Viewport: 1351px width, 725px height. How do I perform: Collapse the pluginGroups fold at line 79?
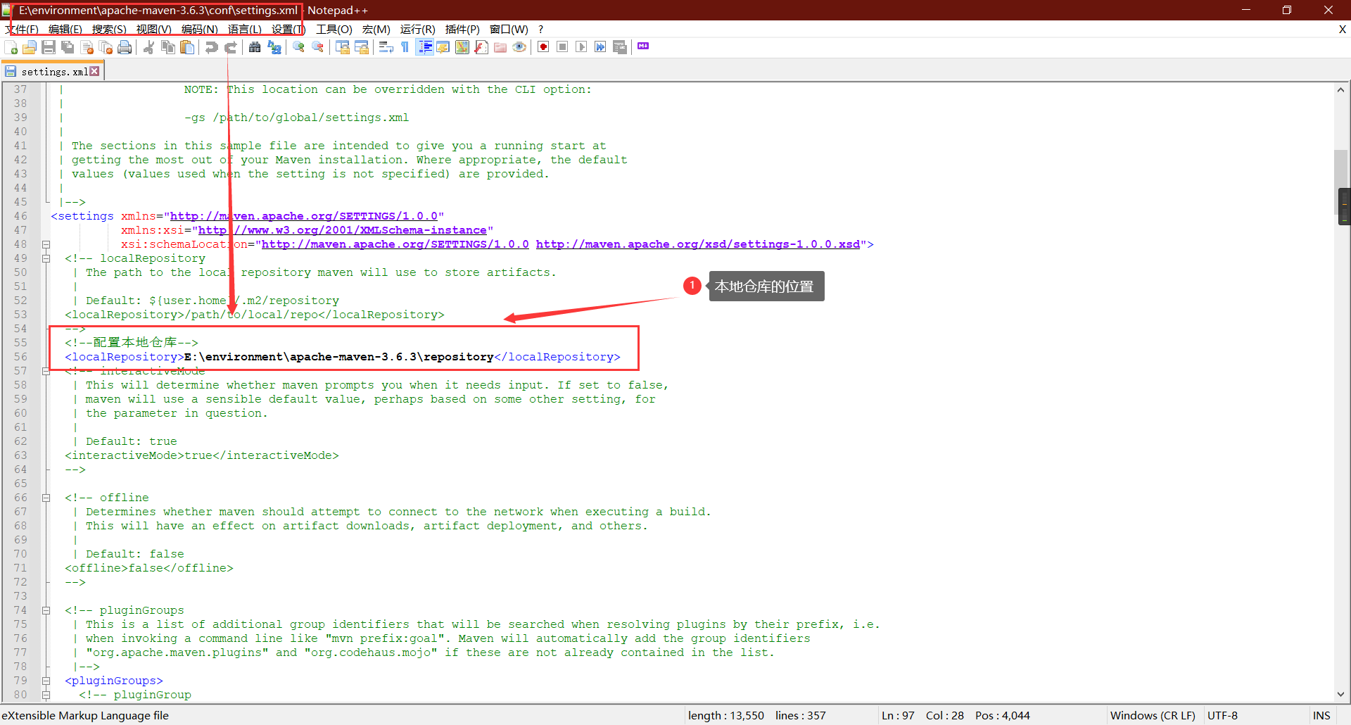(x=46, y=681)
